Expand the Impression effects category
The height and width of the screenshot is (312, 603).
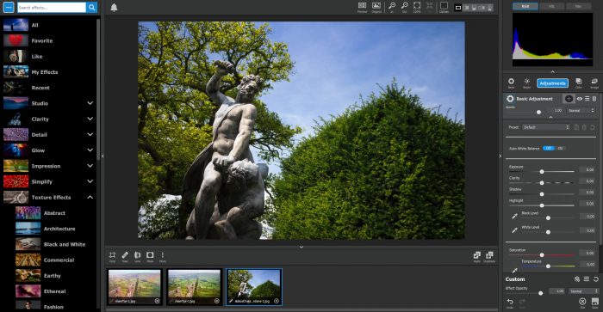90,166
